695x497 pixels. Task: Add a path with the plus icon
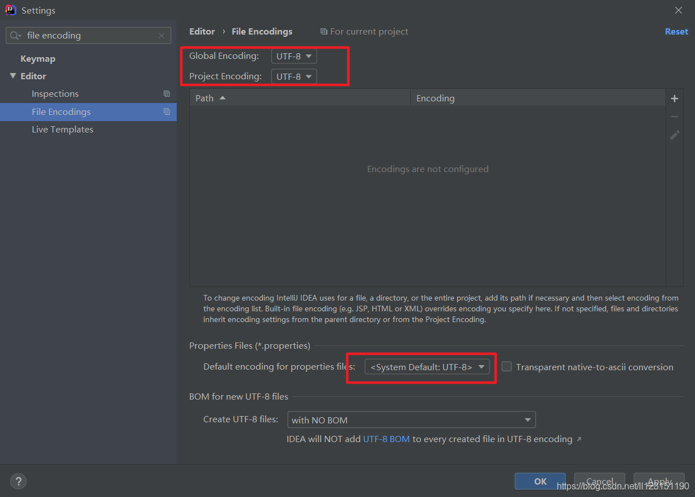[x=675, y=98]
